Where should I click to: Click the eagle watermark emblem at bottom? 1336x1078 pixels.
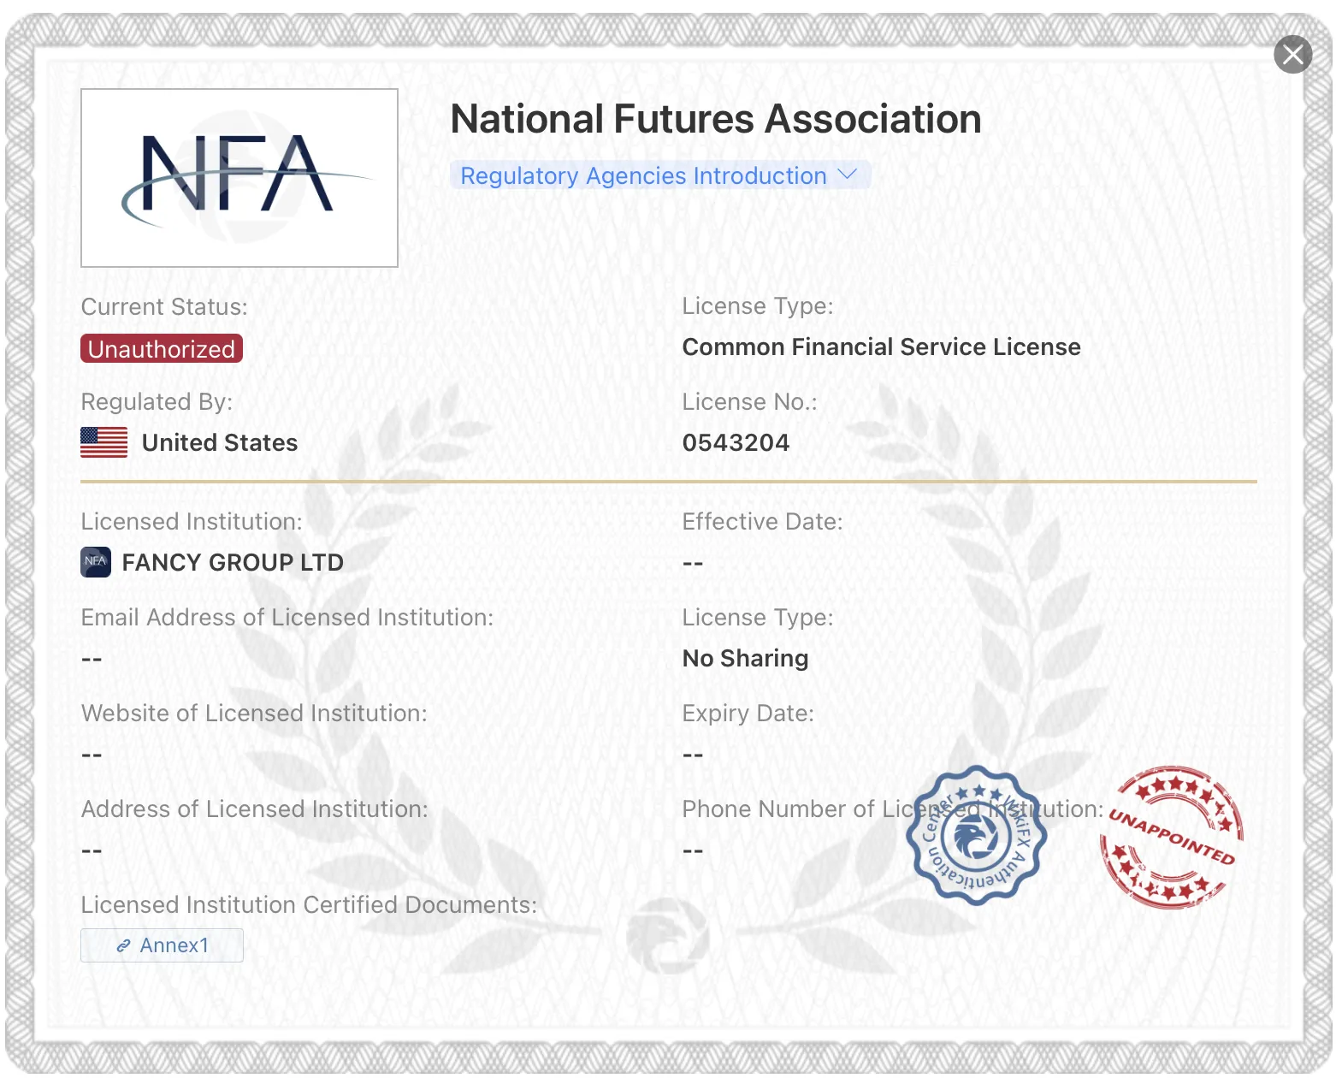click(x=667, y=935)
